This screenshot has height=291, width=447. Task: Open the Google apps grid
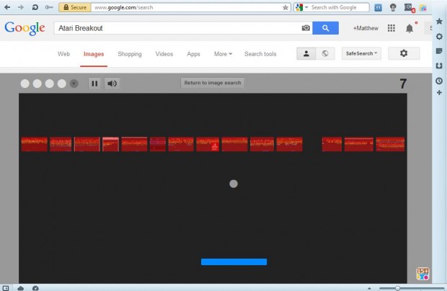tap(391, 28)
